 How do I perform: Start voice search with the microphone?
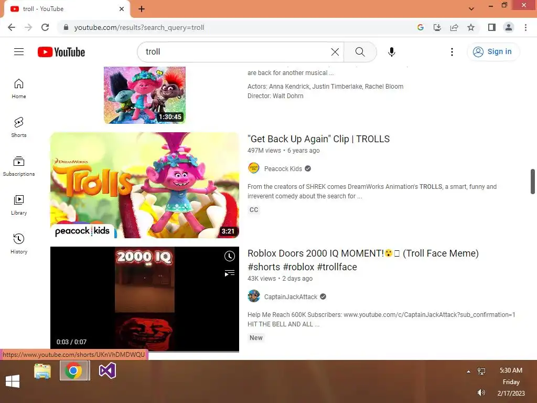391,52
